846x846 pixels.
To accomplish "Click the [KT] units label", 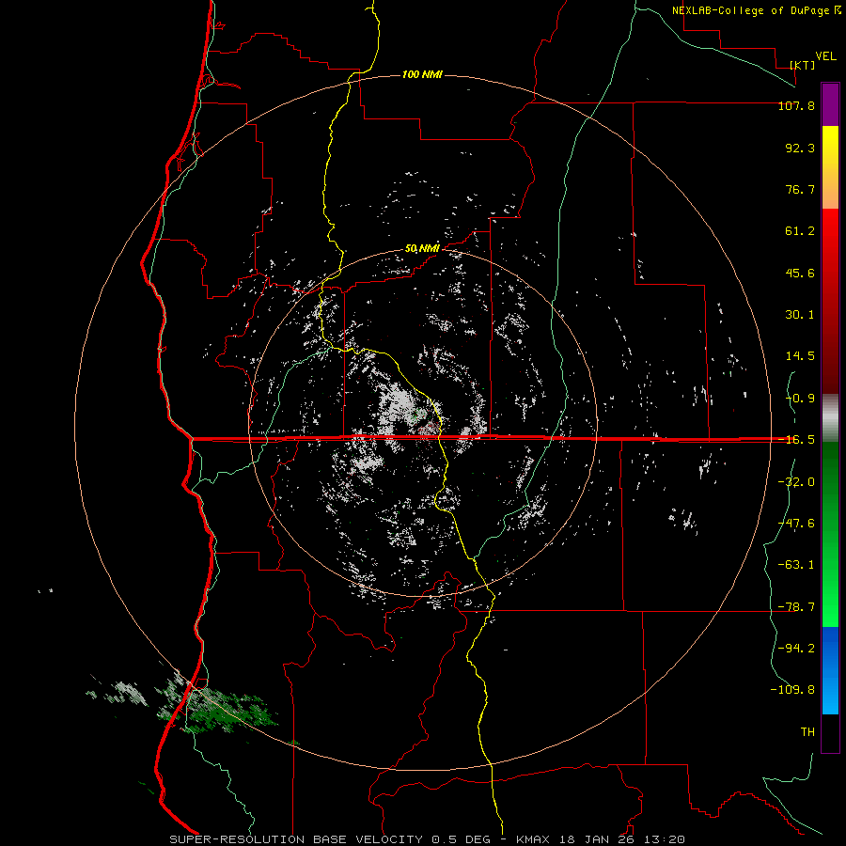I will (803, 65).
